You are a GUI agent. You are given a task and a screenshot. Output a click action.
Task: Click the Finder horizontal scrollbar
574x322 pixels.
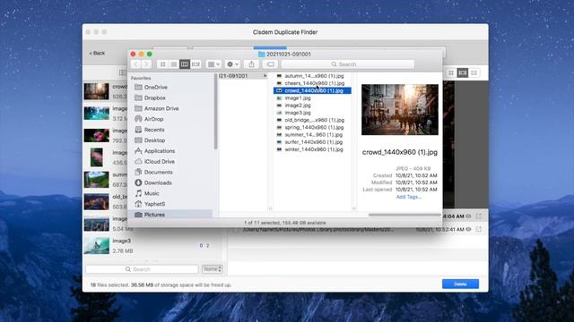[x=404, y=215]
